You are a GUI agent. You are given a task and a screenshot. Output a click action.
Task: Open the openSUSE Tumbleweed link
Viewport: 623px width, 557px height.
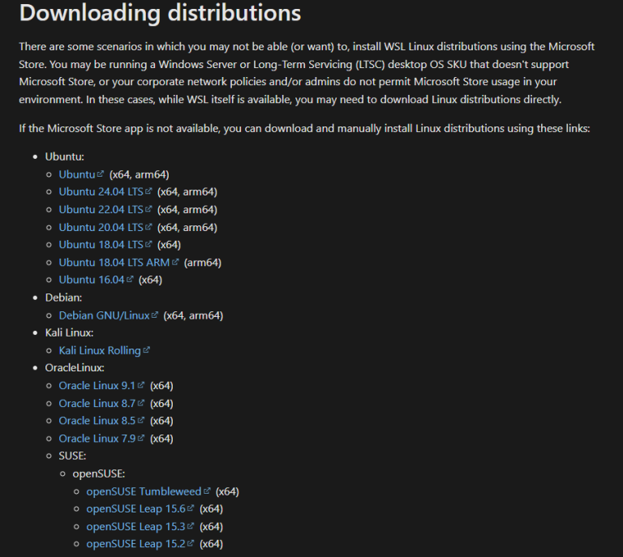point(148,491)
